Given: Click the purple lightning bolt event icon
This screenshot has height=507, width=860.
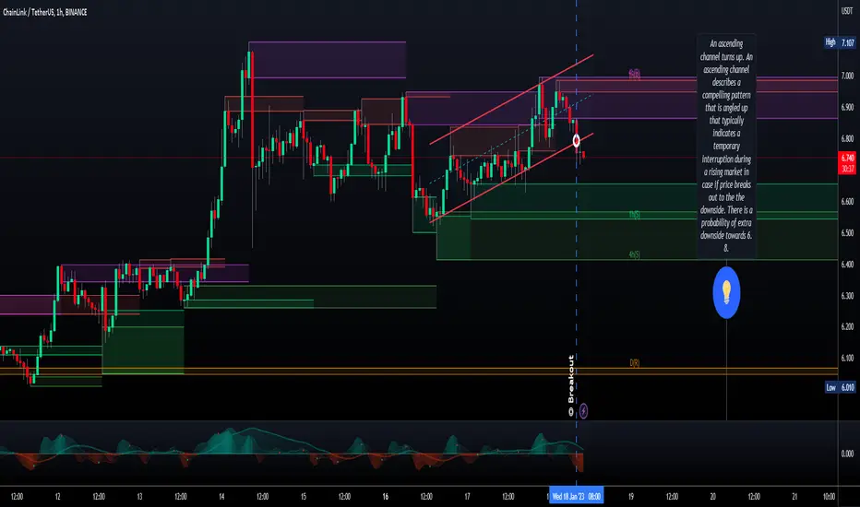Looking at the screenshot, I should [x=583, y=410].
